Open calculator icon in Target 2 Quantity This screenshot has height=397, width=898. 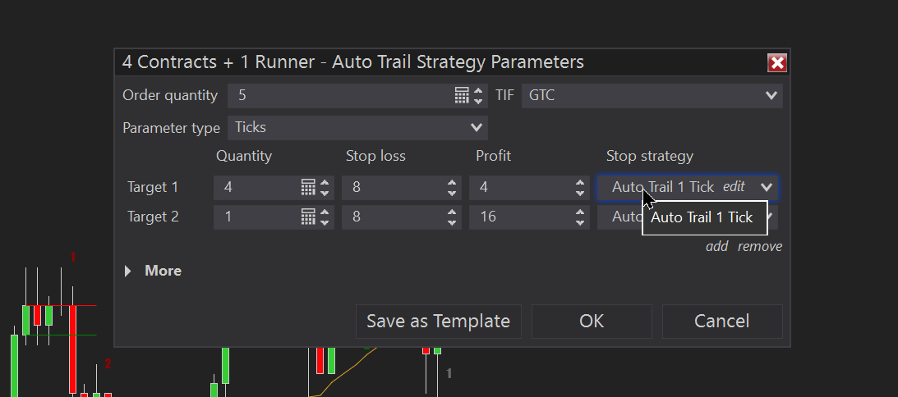(308, 217)
